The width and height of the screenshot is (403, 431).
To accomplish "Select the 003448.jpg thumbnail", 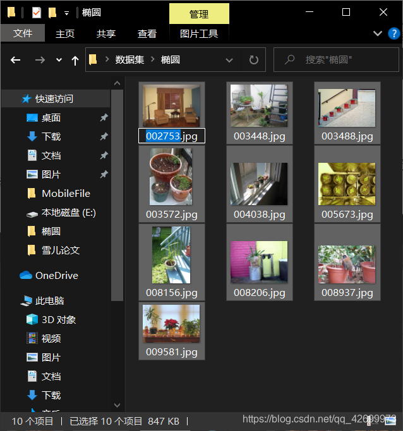I will pyautogui.click(x=259, y=105).
